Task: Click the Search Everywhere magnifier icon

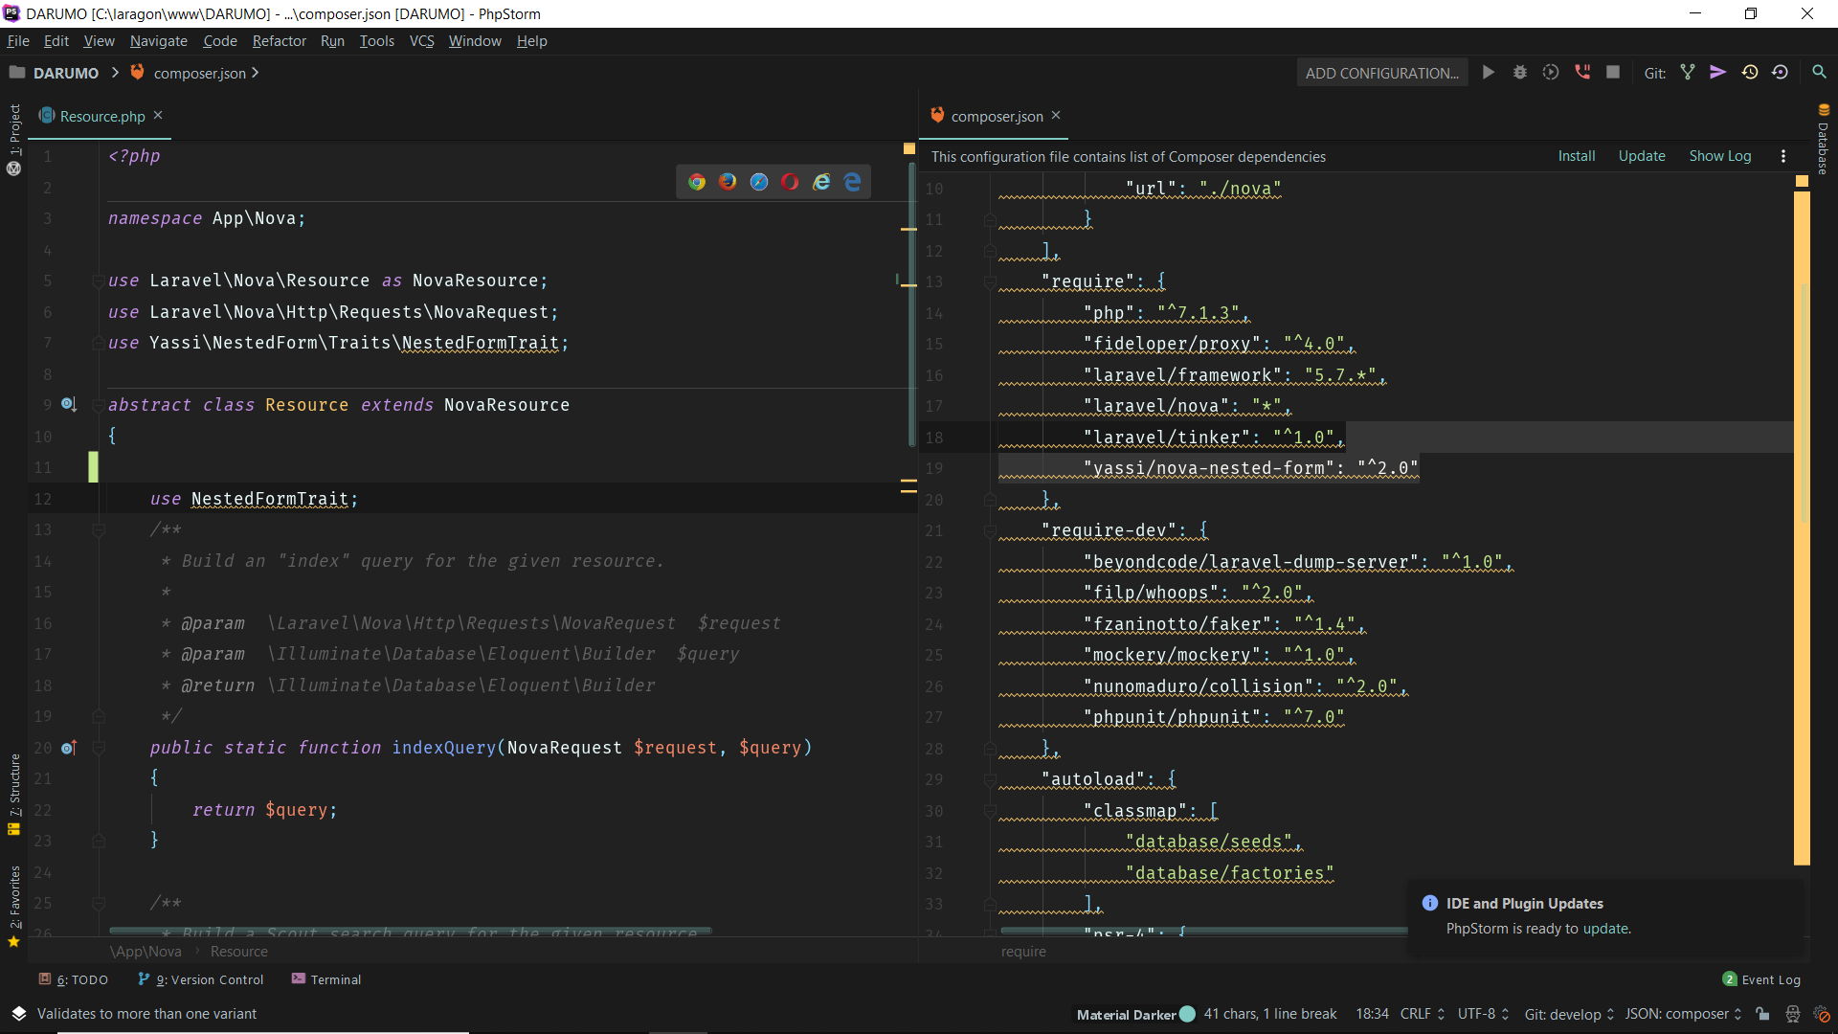Action: click(x=1819, y=73)
